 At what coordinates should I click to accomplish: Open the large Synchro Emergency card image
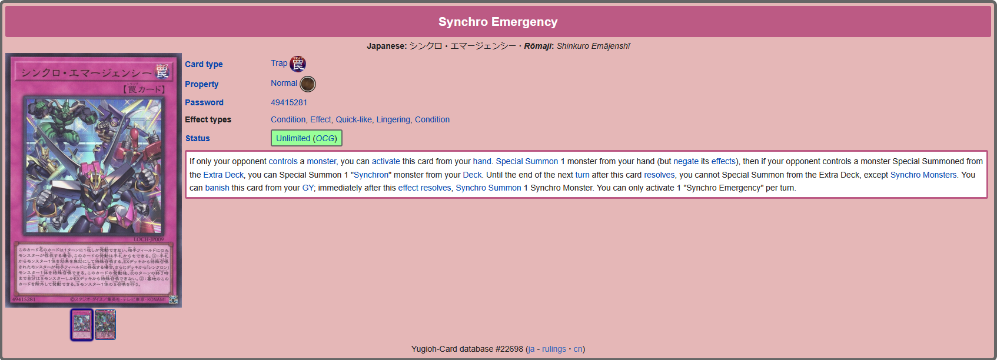click(94, 180)
